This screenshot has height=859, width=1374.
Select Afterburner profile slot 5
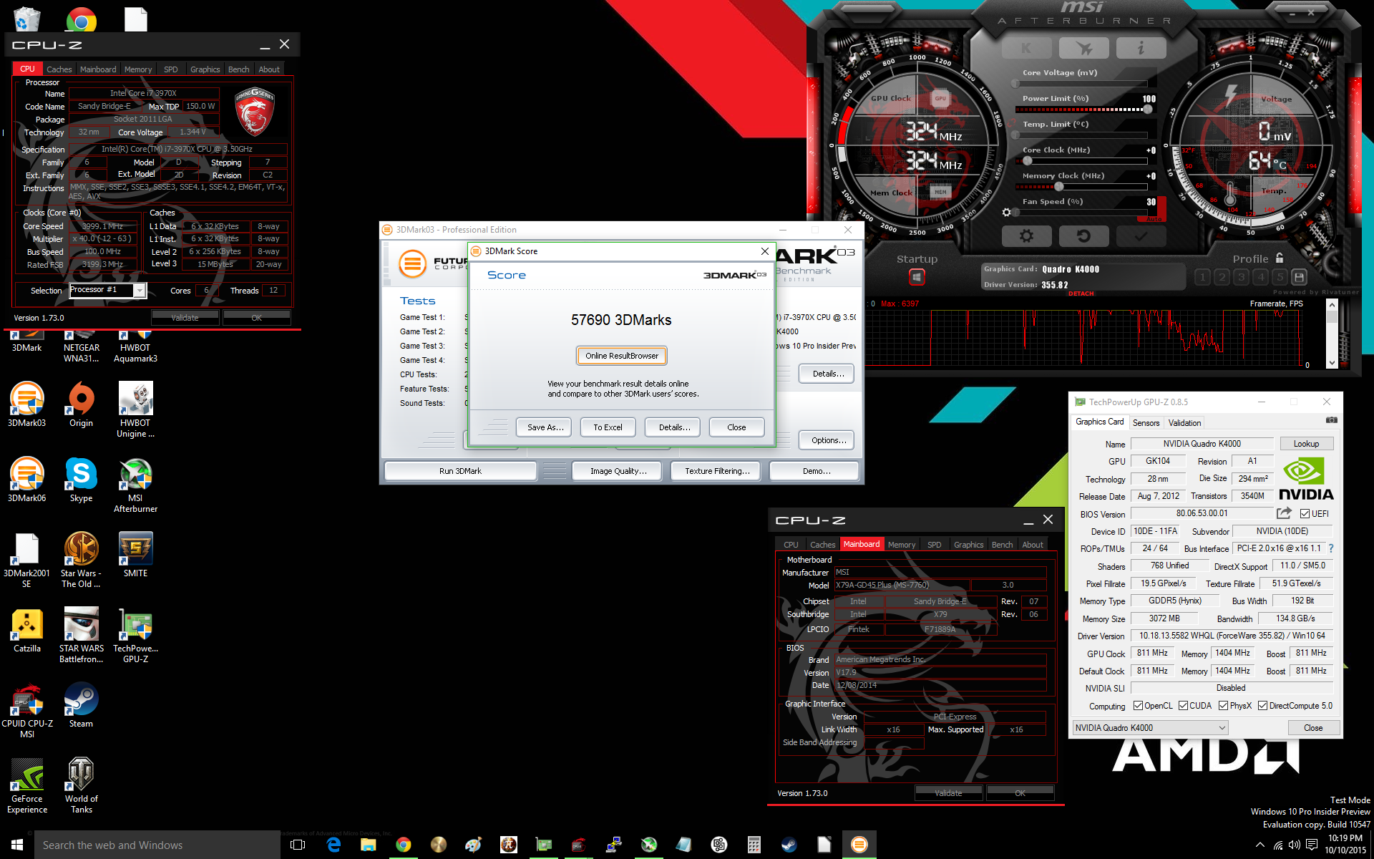[1280, 277]
